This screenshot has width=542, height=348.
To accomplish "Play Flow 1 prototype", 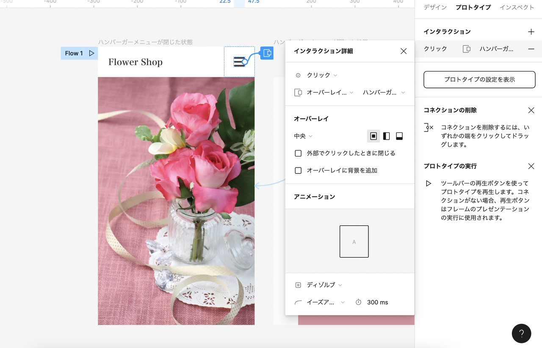I will [x=91, y=53].
